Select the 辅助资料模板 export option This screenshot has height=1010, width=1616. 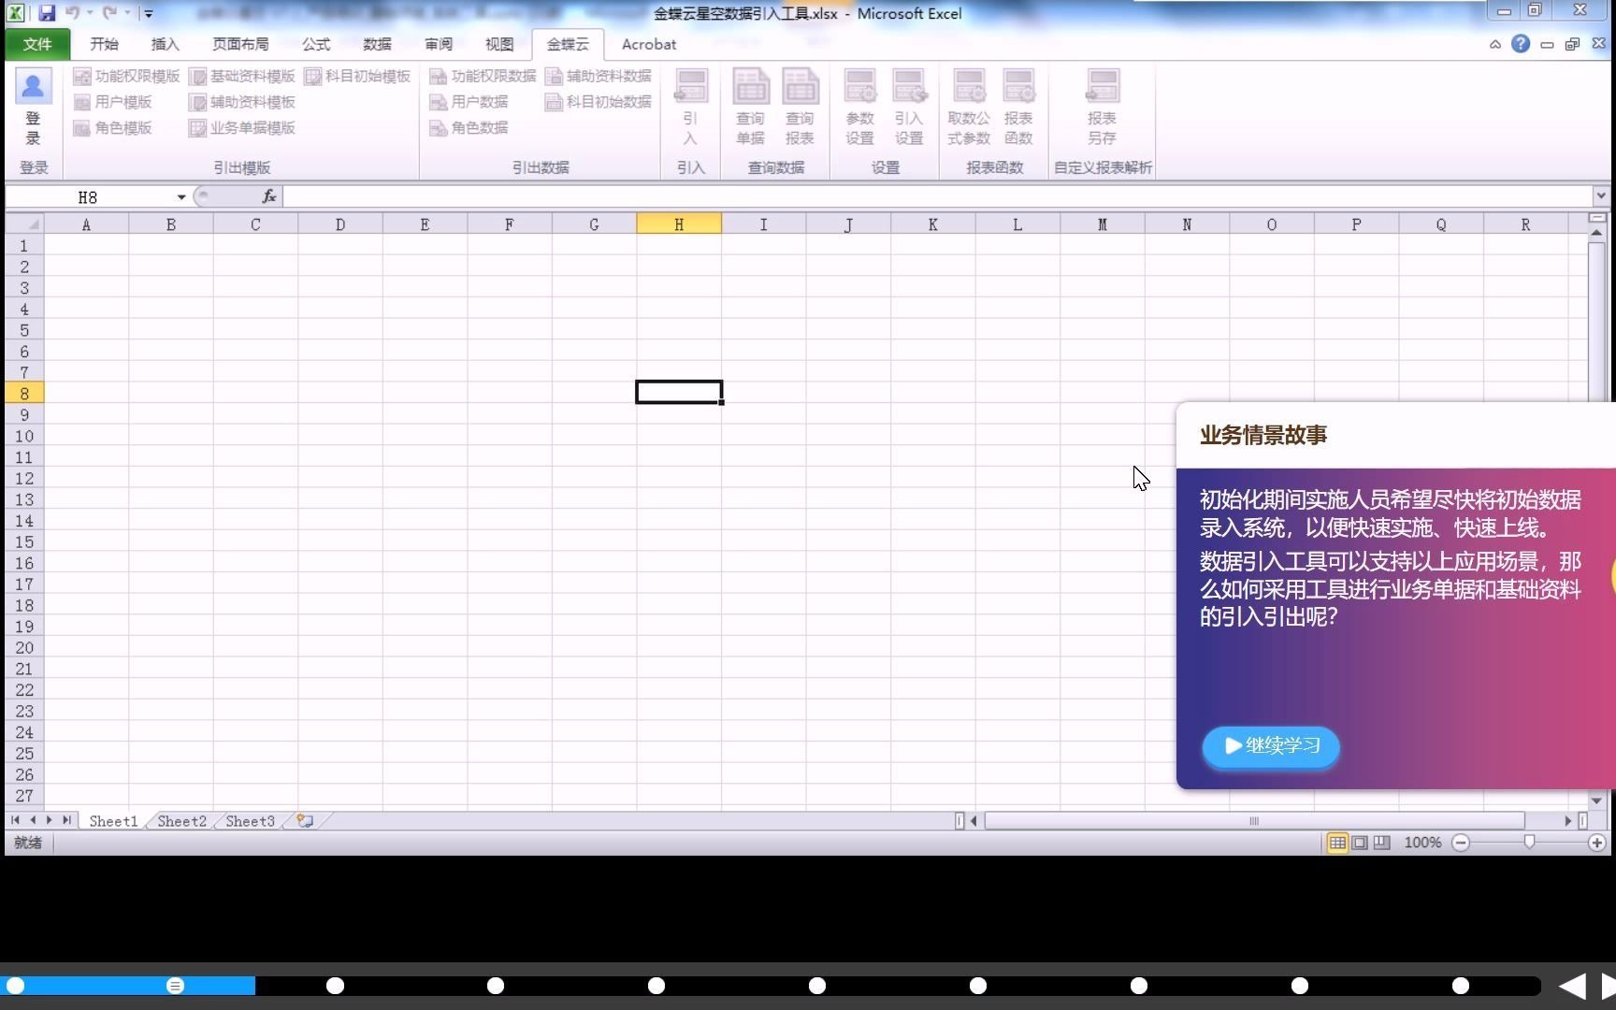242,101
